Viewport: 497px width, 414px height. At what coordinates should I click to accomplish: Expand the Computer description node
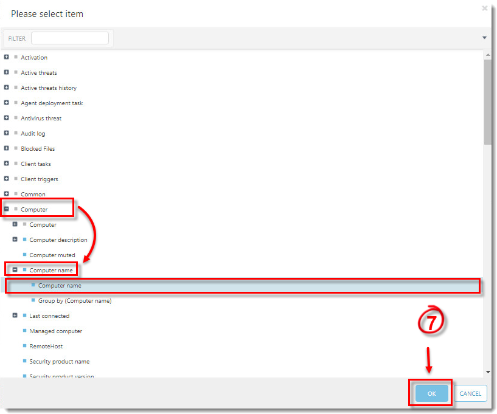tap(15, 240)
